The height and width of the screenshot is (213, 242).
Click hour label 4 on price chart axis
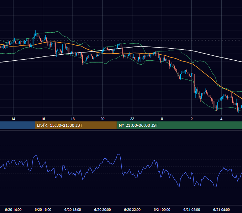tap(221, 119)
